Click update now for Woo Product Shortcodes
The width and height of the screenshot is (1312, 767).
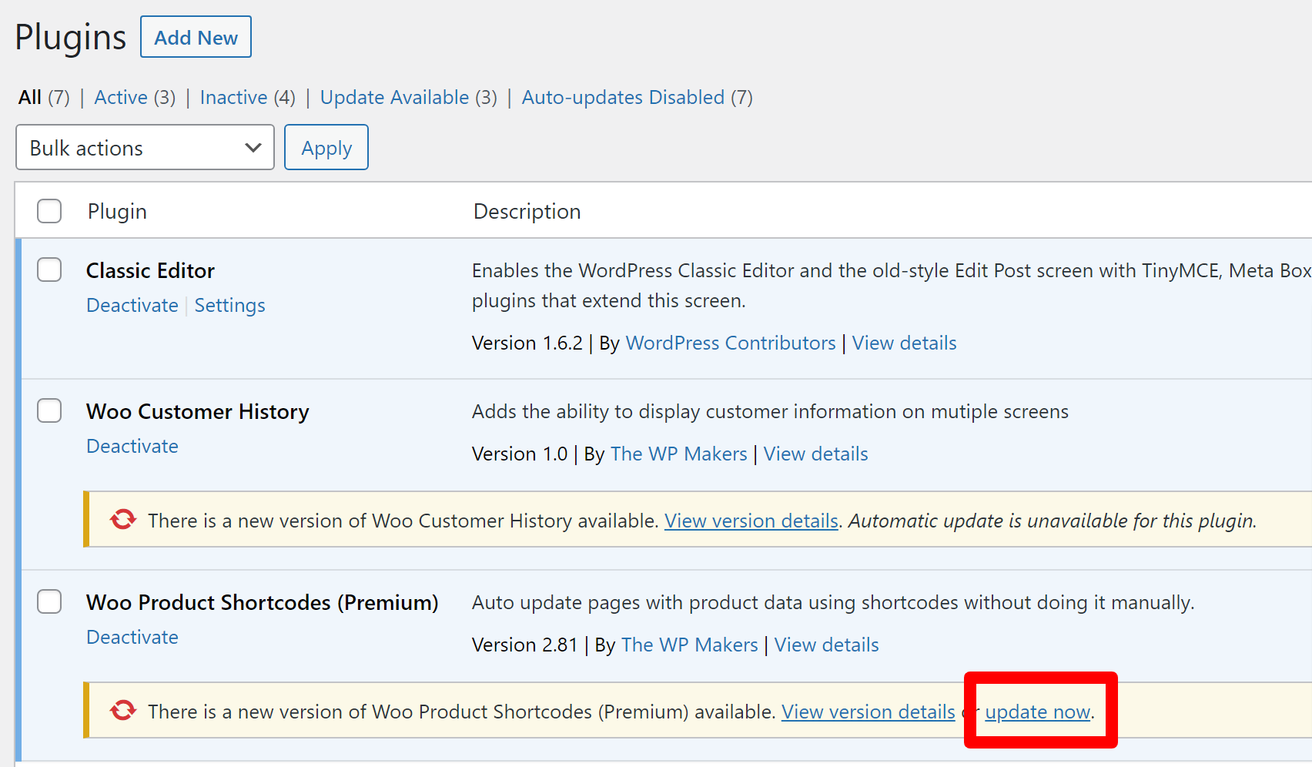click(x=1038, y=712)
